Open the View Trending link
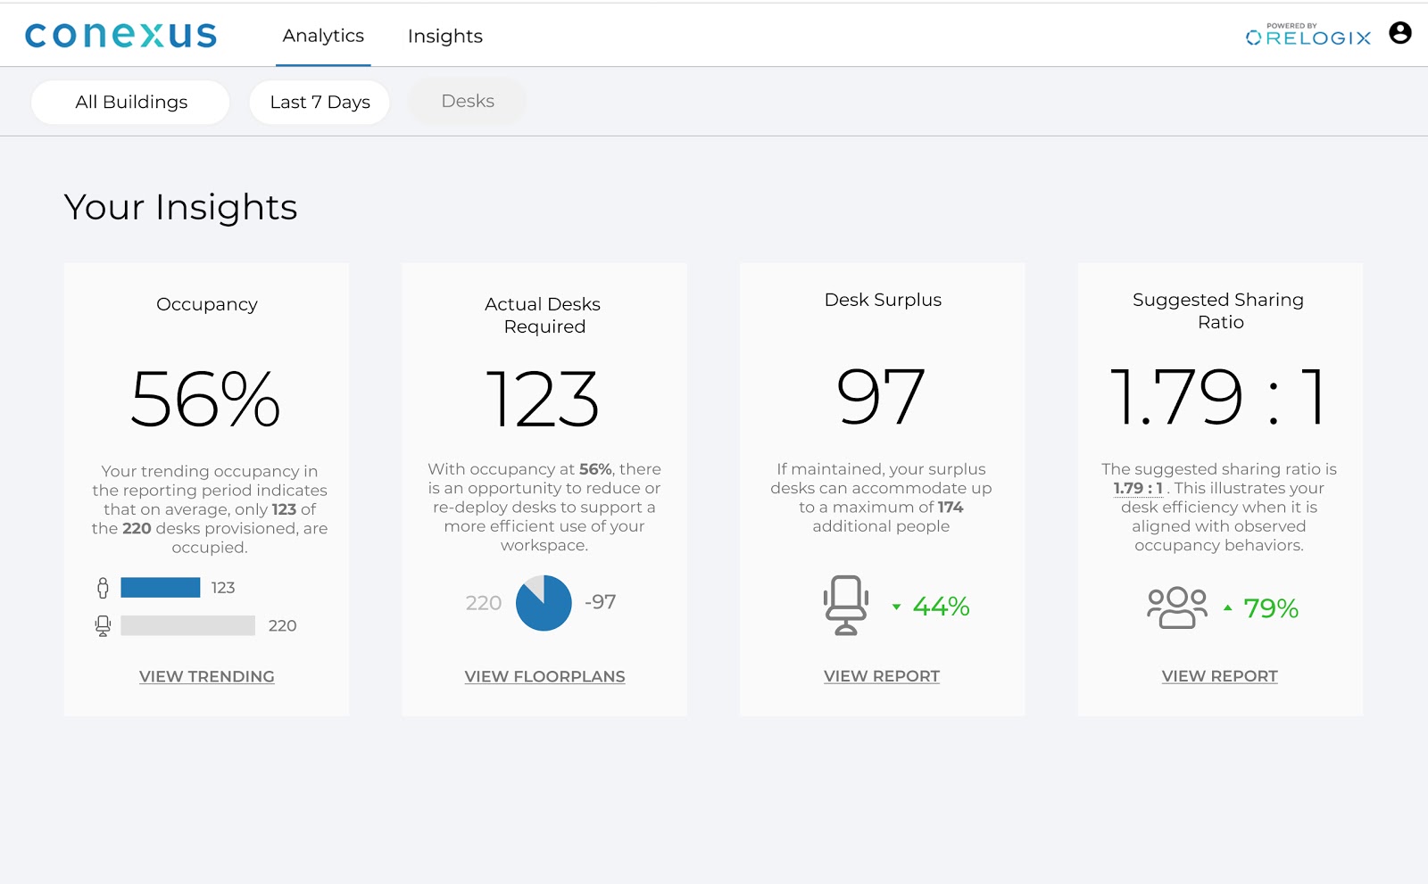 click(206, 677)
